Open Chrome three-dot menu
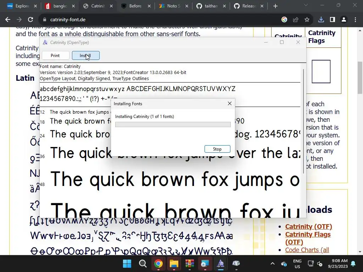This screenshot has height=272, width=363. 355,20
